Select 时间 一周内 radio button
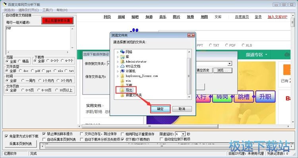This screenshot has width=298, height=158. (x=23, y=81)
